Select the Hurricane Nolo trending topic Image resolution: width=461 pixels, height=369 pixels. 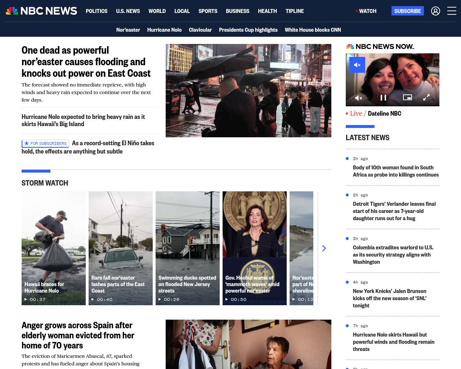pos(164,30)
